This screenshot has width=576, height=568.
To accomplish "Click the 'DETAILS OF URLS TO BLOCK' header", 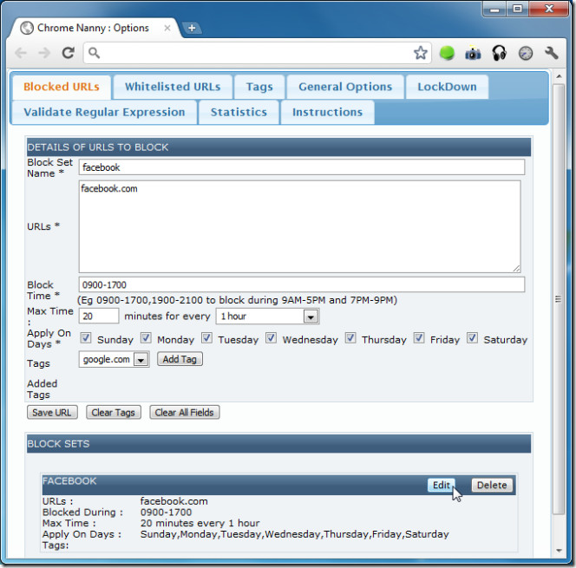I will (x=278, y=147).
